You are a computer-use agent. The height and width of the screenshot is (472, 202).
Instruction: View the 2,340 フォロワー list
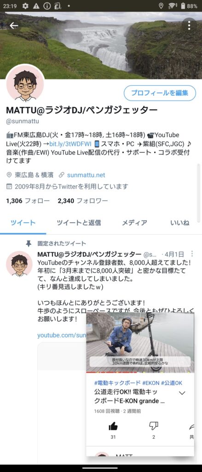(x=83, y=201)
